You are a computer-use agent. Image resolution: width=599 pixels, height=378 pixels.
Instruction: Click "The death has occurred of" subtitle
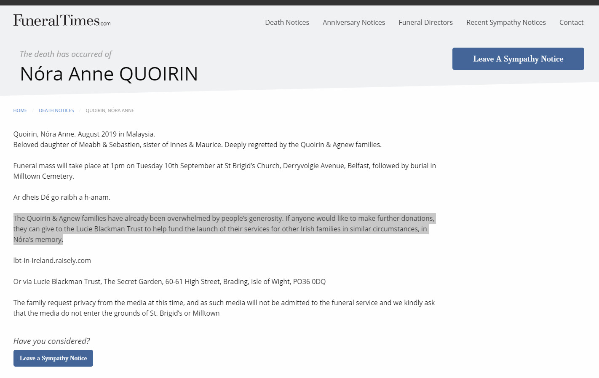coord(66,54)
